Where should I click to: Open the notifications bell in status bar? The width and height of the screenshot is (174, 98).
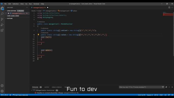click(172, 95)
